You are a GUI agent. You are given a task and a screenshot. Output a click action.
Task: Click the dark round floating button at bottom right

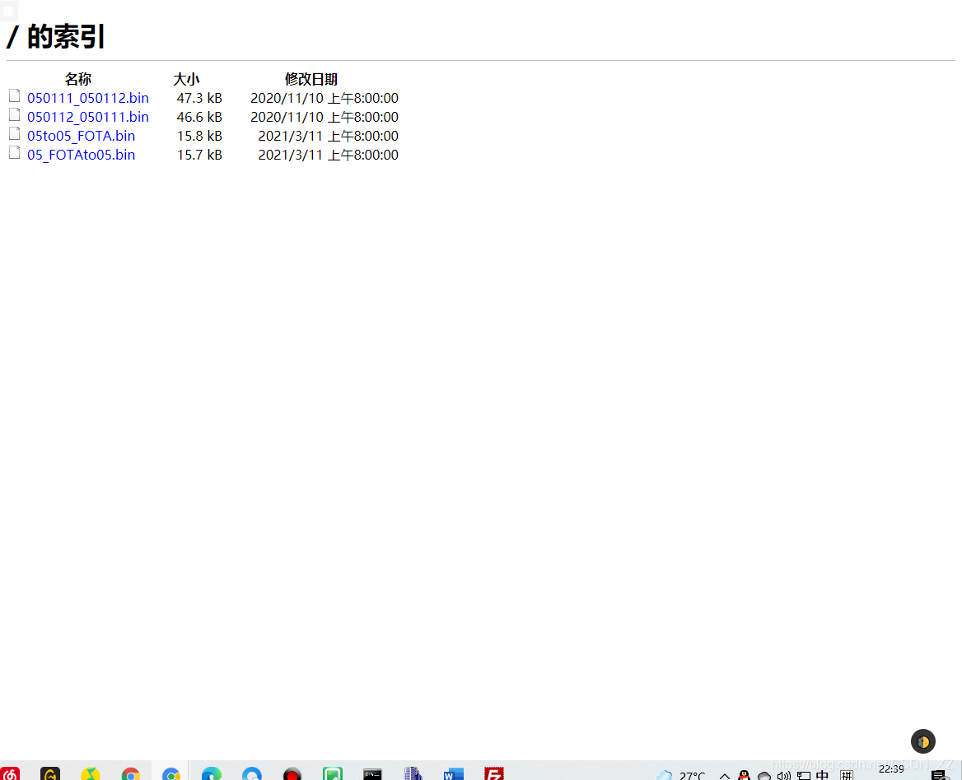pyautogui.click(x=922, y=742)
